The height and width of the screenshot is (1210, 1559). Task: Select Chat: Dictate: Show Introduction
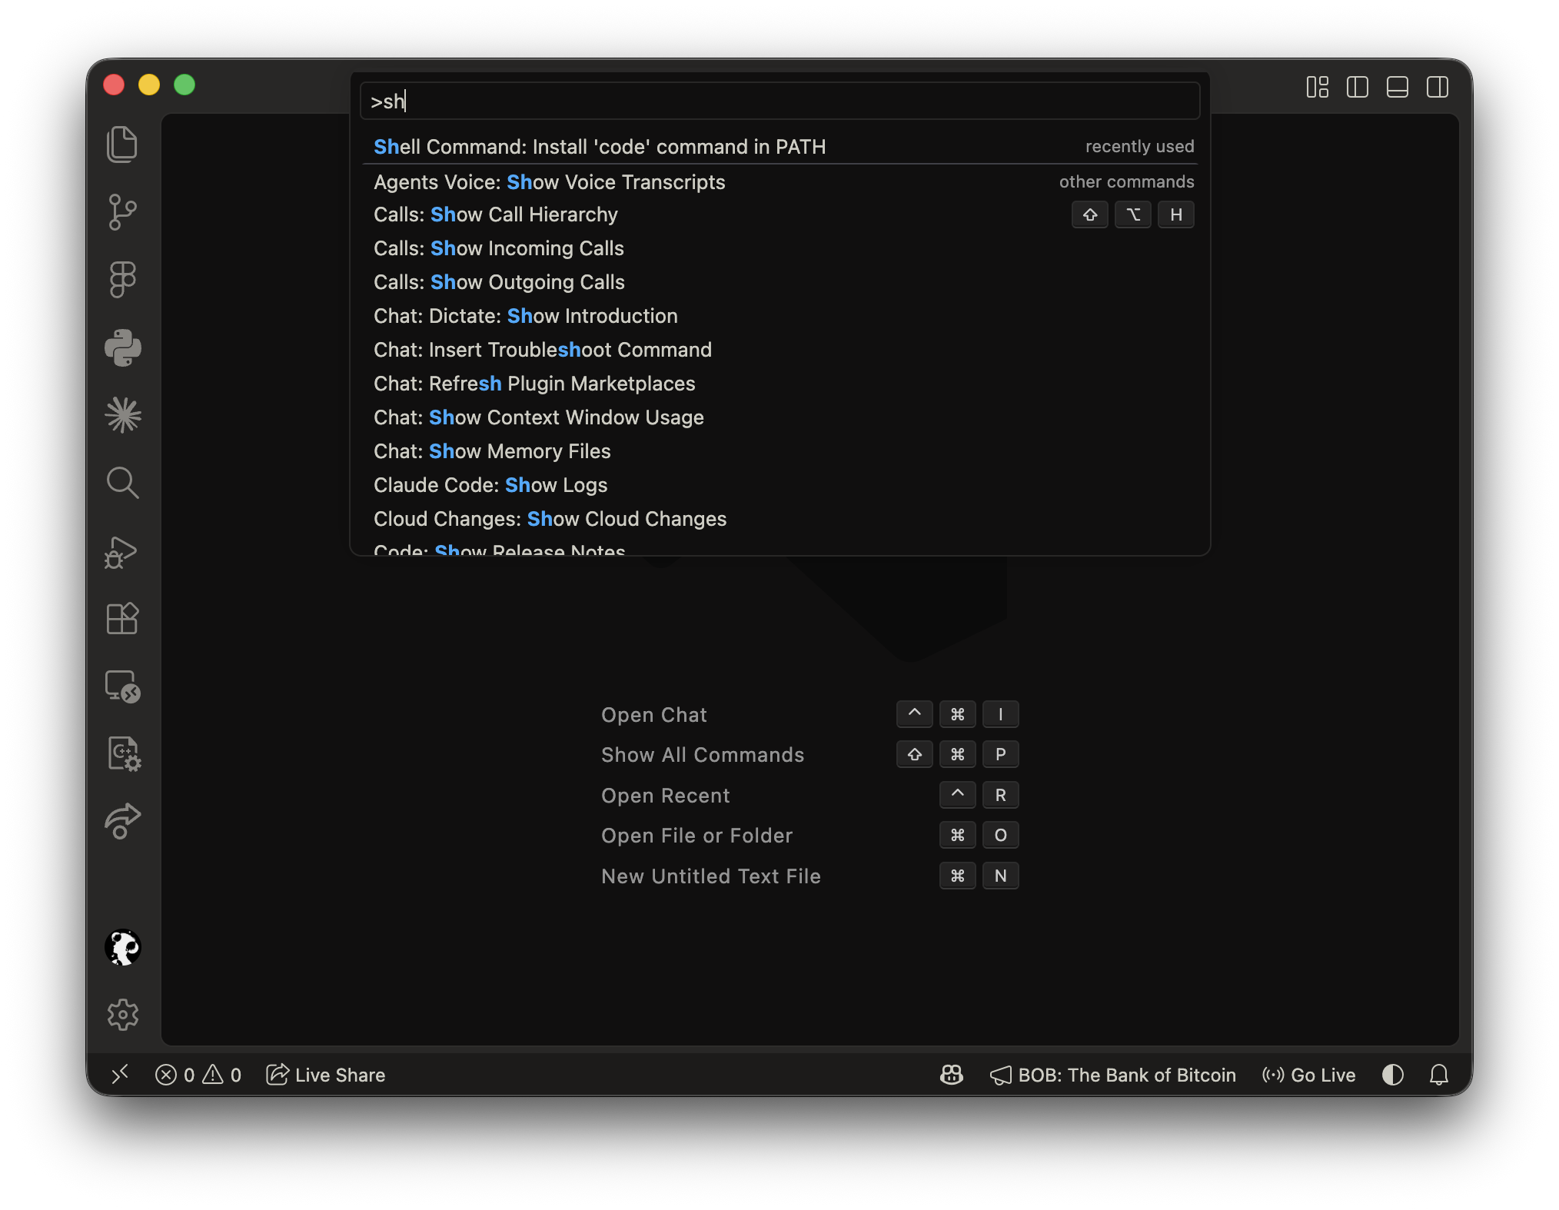(x=779, y=316)
